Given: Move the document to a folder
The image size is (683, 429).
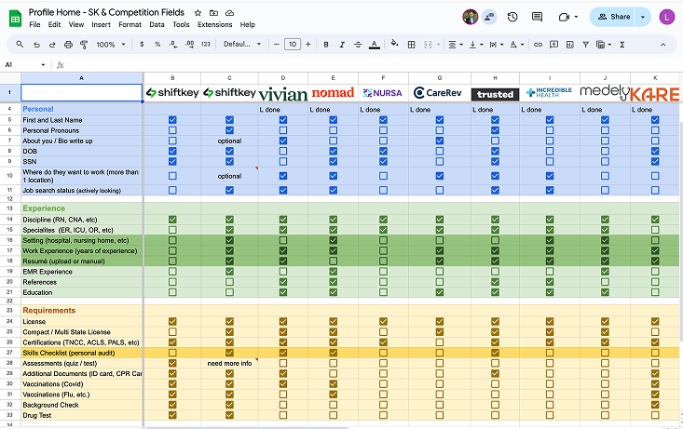Looking at the screenshot, I should [x=213, y=13].
